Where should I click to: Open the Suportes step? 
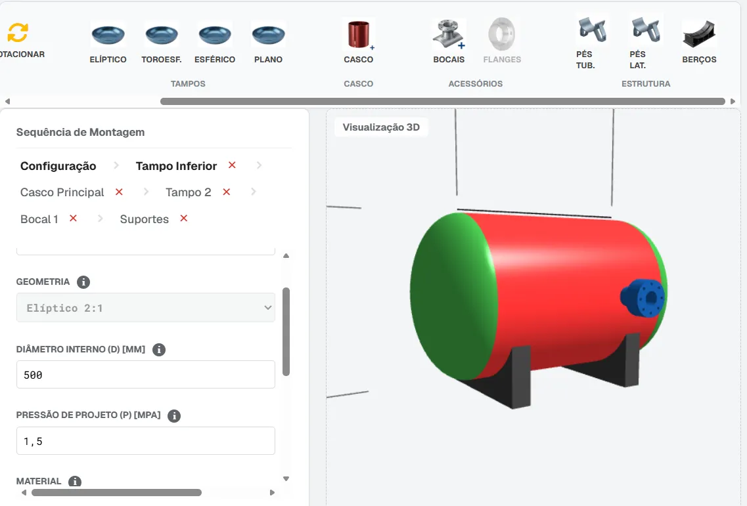coord(145,219)
